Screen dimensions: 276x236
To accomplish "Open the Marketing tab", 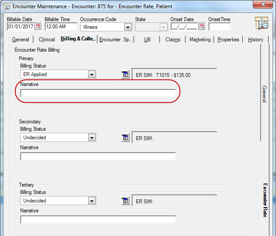I will pyautogui.click(x=200, y=40).
